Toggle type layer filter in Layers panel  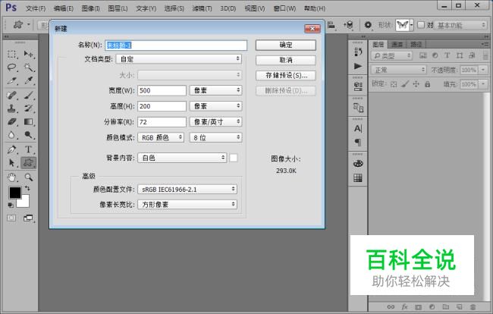coord(447,55)
